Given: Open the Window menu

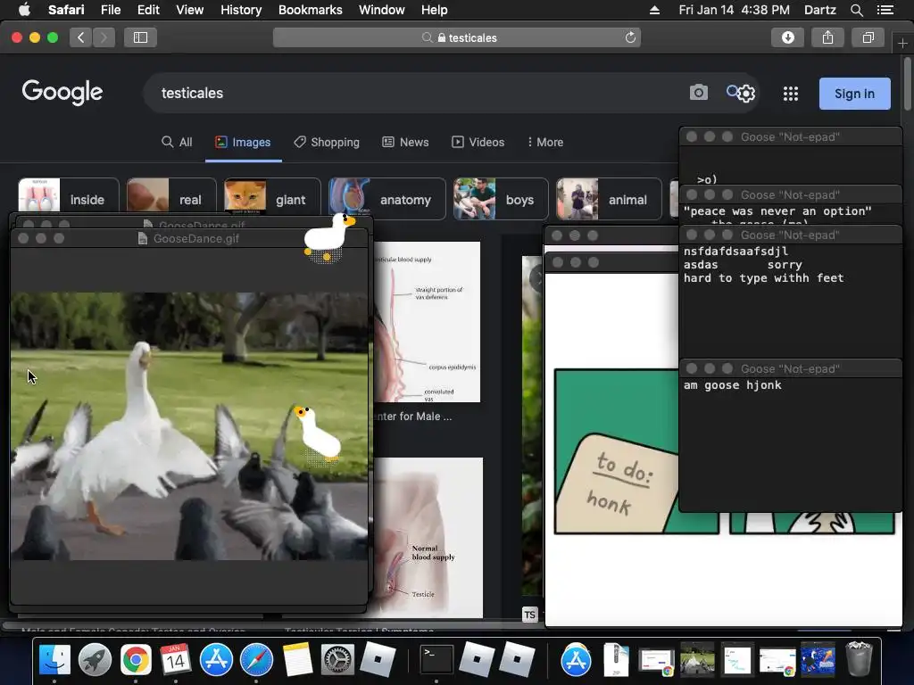Looking at the screenshot, I should tap(382, 10).
